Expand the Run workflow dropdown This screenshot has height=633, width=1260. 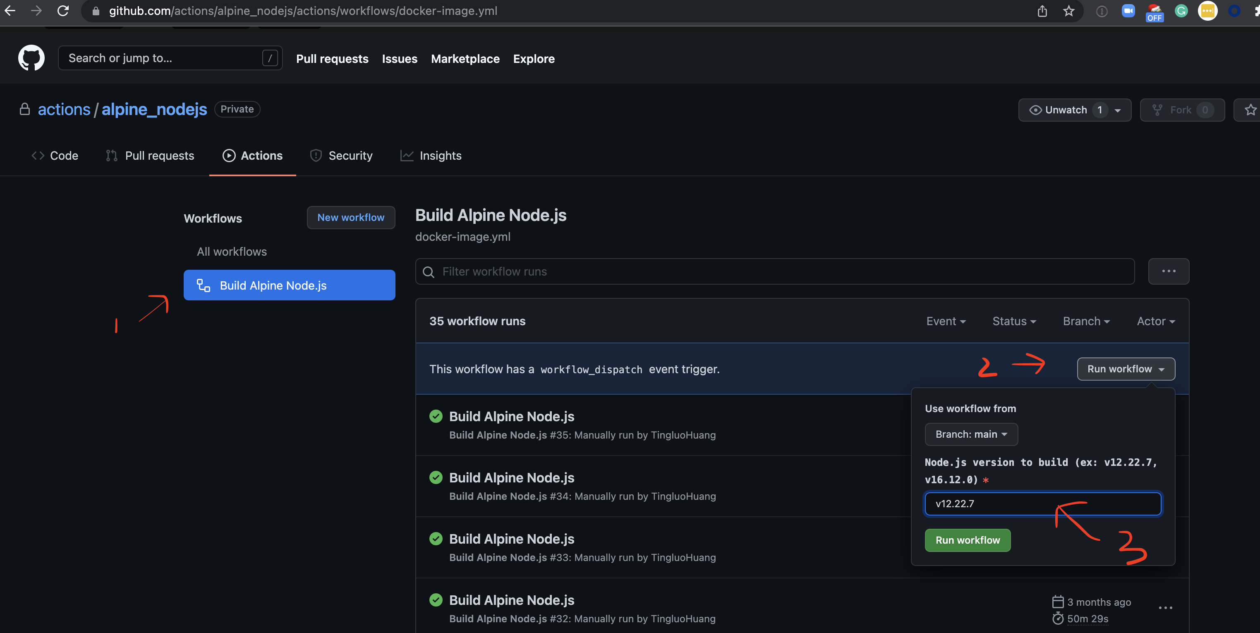click(x=1125, y=369)
